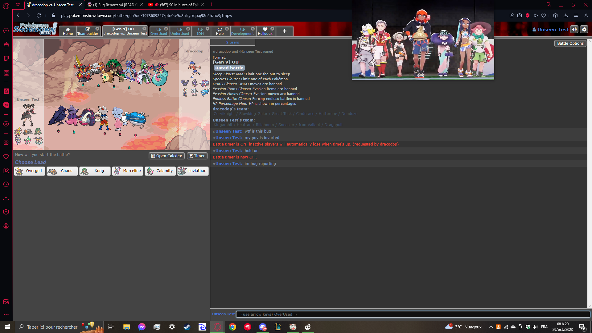Open the browser profile person icon
Image resolution: width=592 pixels, height=333 pixels.
tap(586, 15)
